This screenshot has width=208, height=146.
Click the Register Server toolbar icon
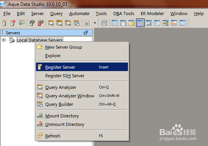tap(5, 23)
